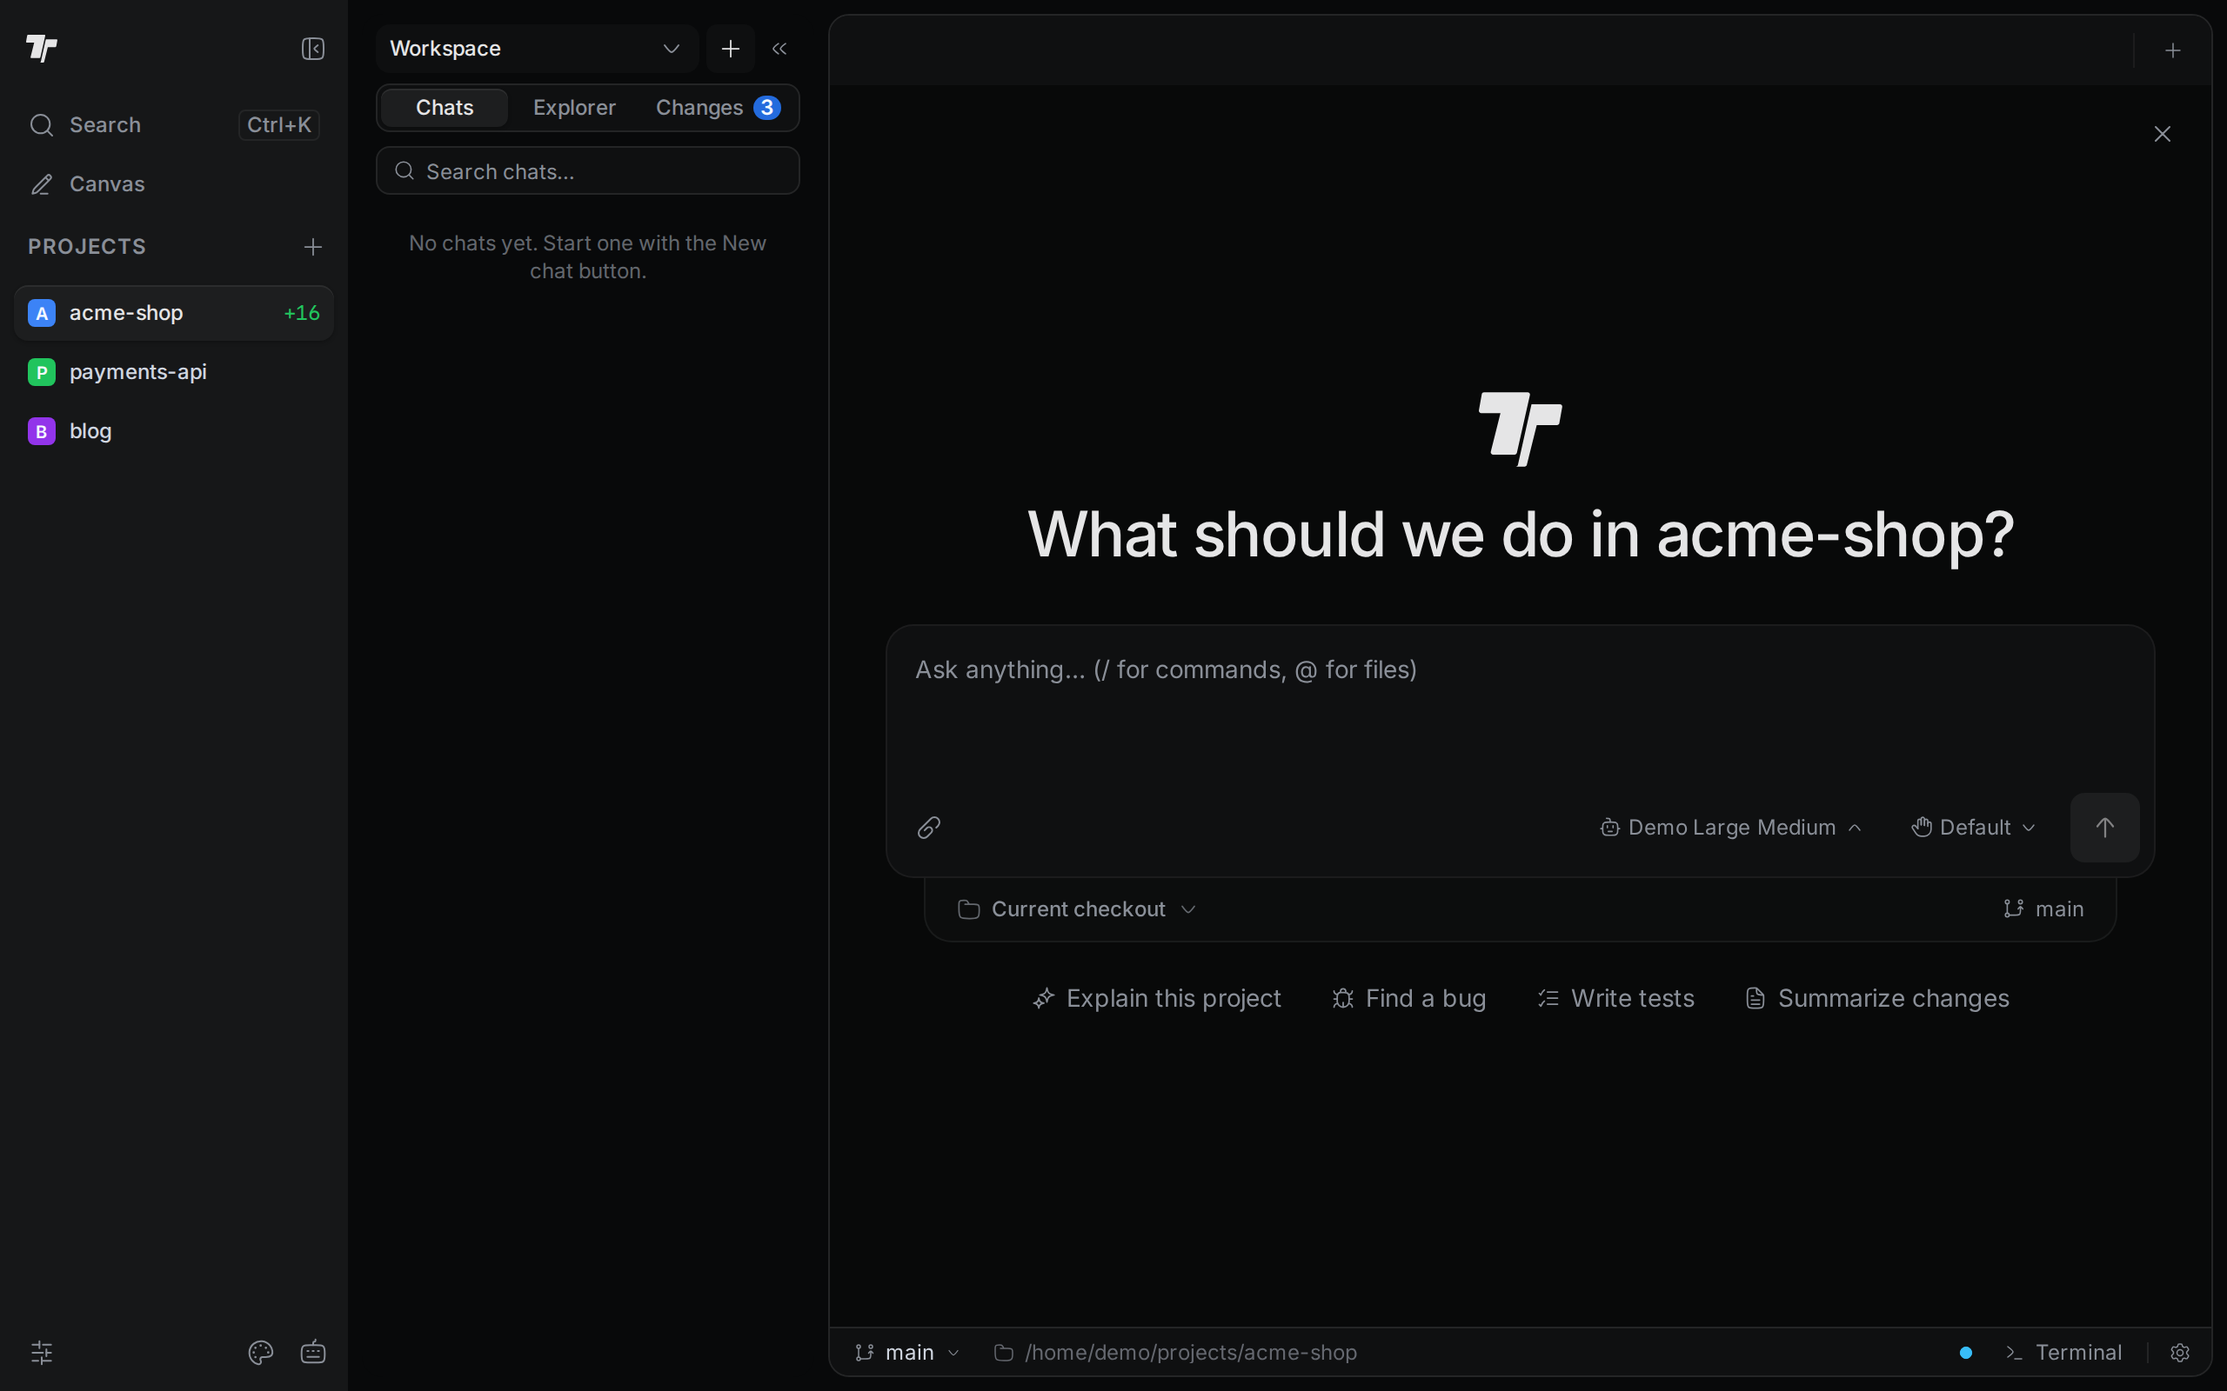Focus the Search chats input field

click(x=588, y=171)
